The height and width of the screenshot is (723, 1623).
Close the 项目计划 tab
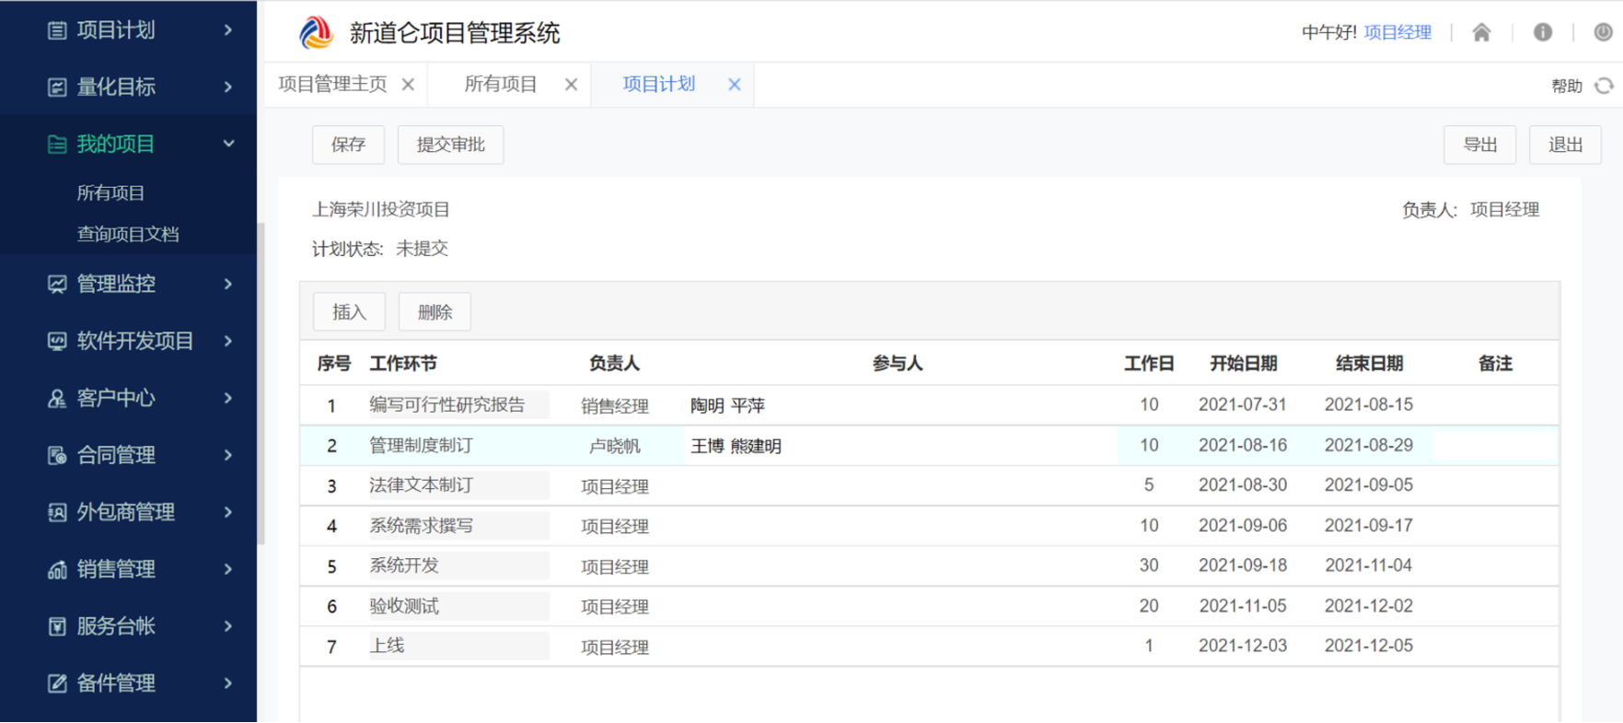click(x=735, y=85)
